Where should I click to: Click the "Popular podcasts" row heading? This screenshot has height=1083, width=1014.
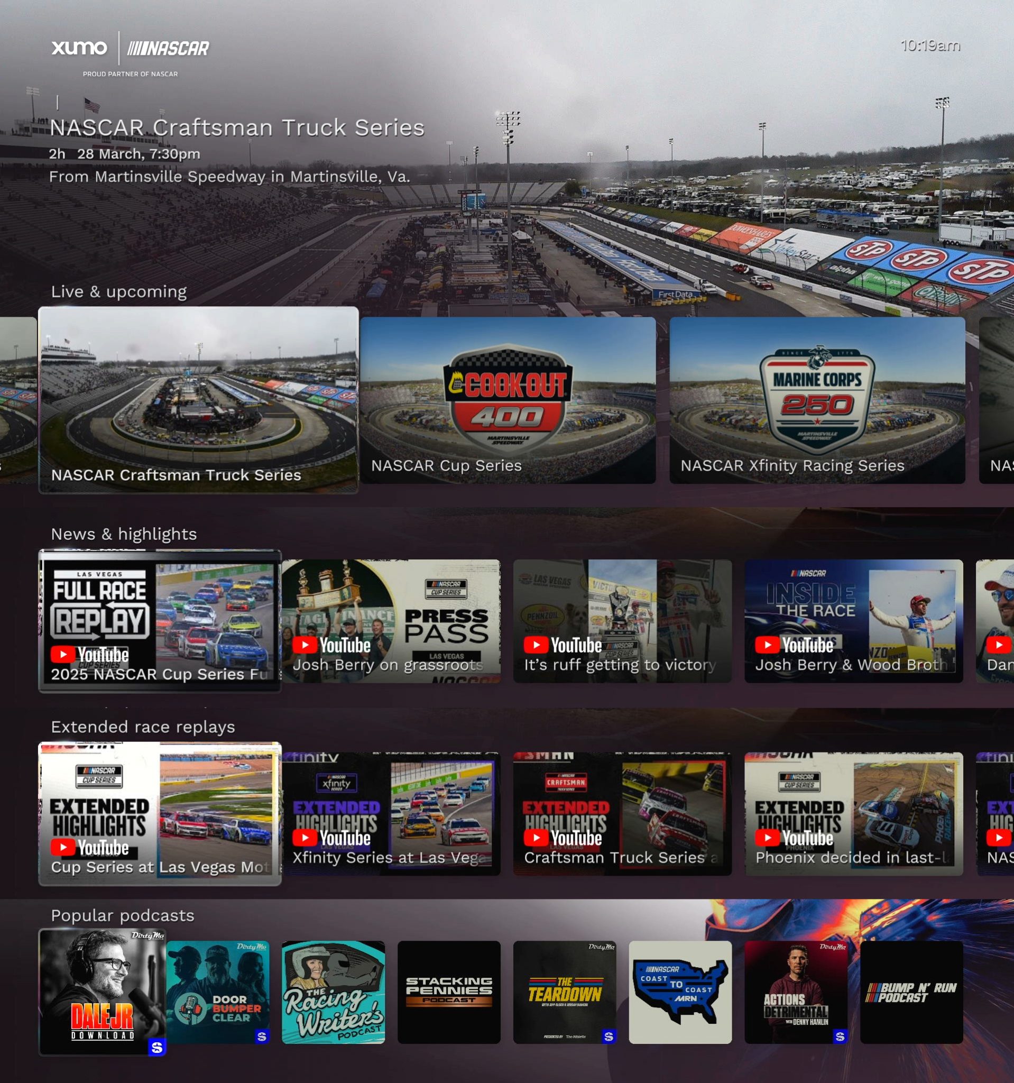[x=123, y=915]
